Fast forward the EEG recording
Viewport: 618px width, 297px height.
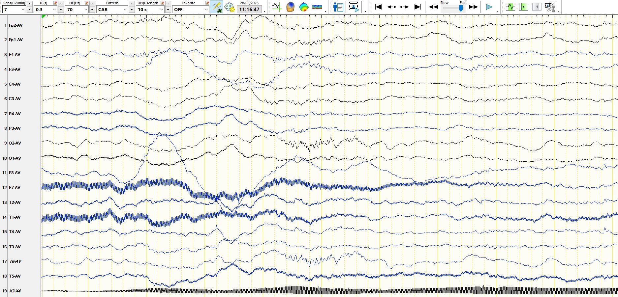(x=473, y=7)
